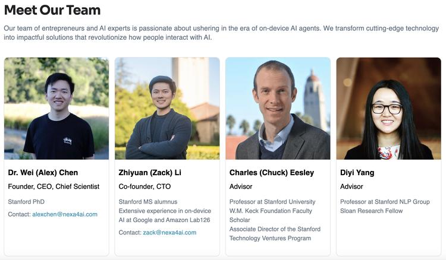The height and width of the screenshot is (260, 446).
Task: Click the 'Stanford MS alumnus' text
Action: coord(148,202)
